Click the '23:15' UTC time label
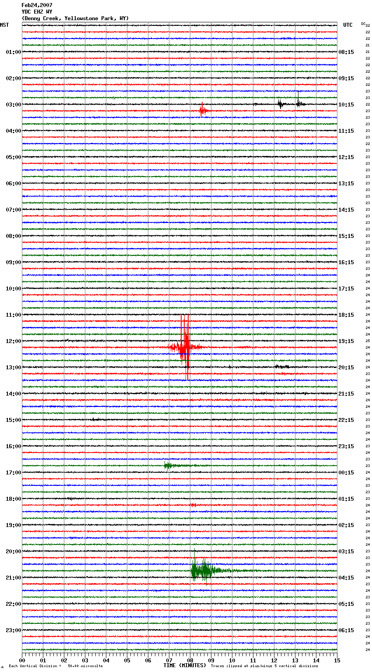The width and height of the screenshot is (372, 672). 346,446
